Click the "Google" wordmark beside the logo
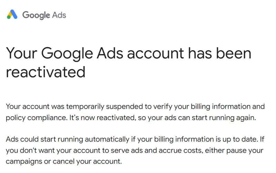276x173 pixels. (x=36, y=15)
